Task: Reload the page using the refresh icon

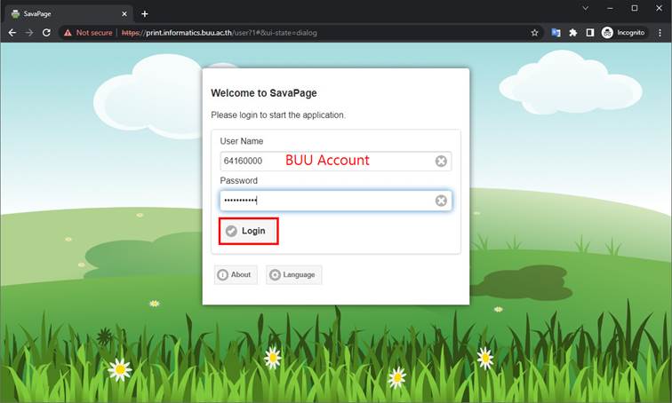Action: 46,33
